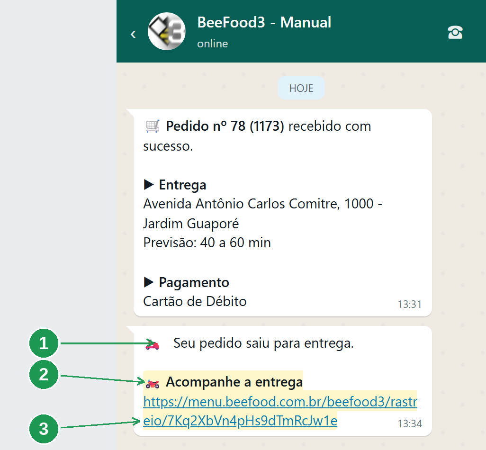486x450 pixels.
Task: Select the HOJE date label
Action: click(301, 88)
